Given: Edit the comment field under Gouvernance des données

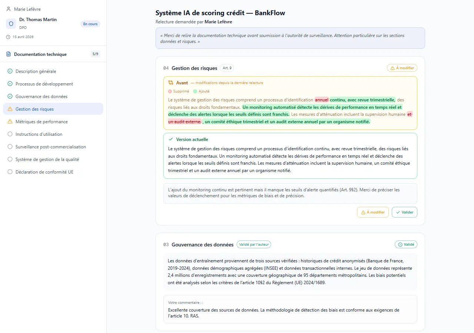Looking at the screenshot, I should coord(290,313).
